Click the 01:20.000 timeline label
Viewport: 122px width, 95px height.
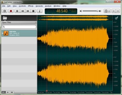57,93
